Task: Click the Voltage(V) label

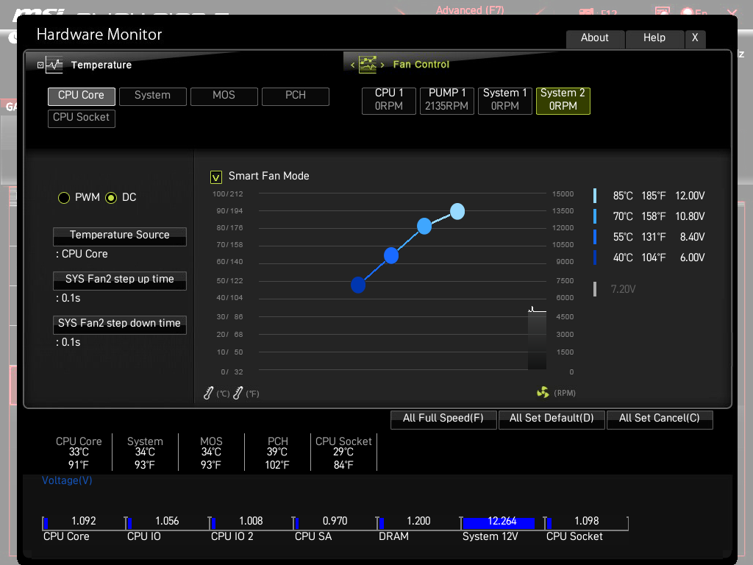Action: pyautogui.click(x=67, y=480)
